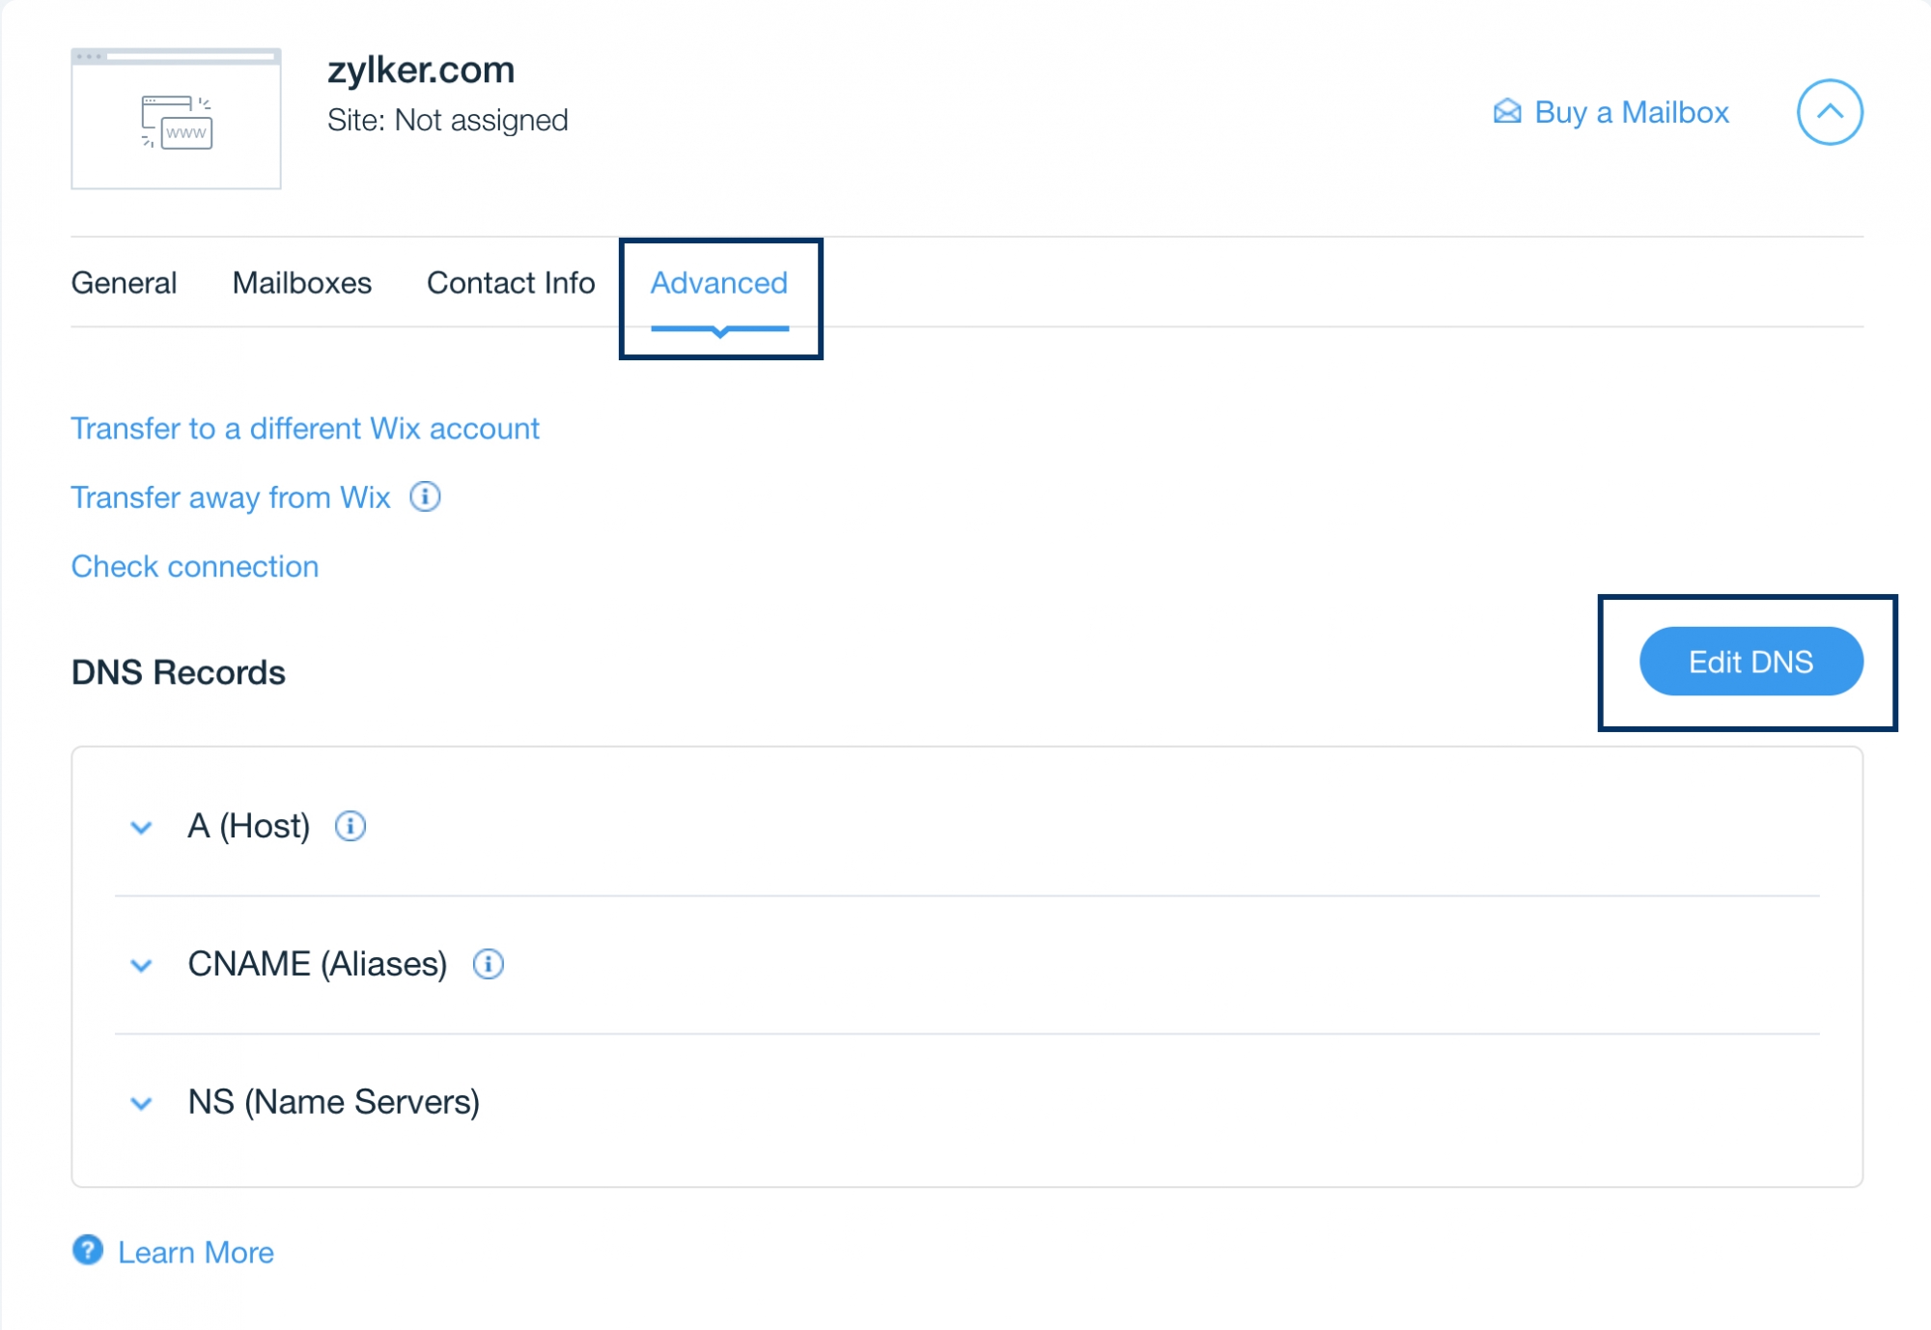Screen dimensions: 1931x1330
Task: Select the General tab
Action: [x=124, y=282]
